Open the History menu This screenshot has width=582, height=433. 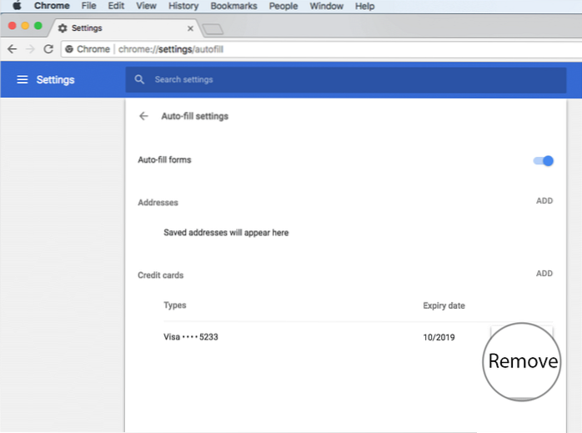click(183, 6)
